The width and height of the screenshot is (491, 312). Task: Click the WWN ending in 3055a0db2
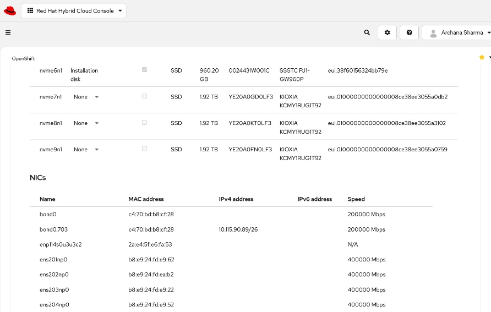[388, 97]
